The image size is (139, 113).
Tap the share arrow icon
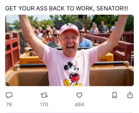pyautogui.click(x=130, y=95)
